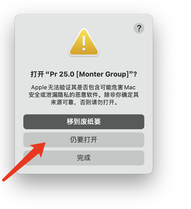Screen dimensions: 191x209
Task: Click the 除非你确定其 phrase in the message
Action: tap(121, 95)
